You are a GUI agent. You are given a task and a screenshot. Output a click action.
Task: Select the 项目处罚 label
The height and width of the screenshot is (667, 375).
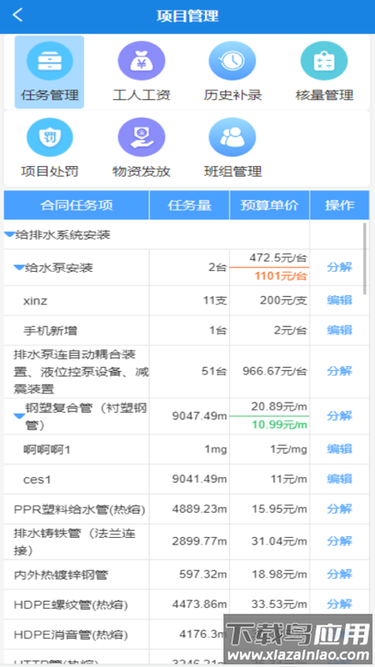click(50, 172)
